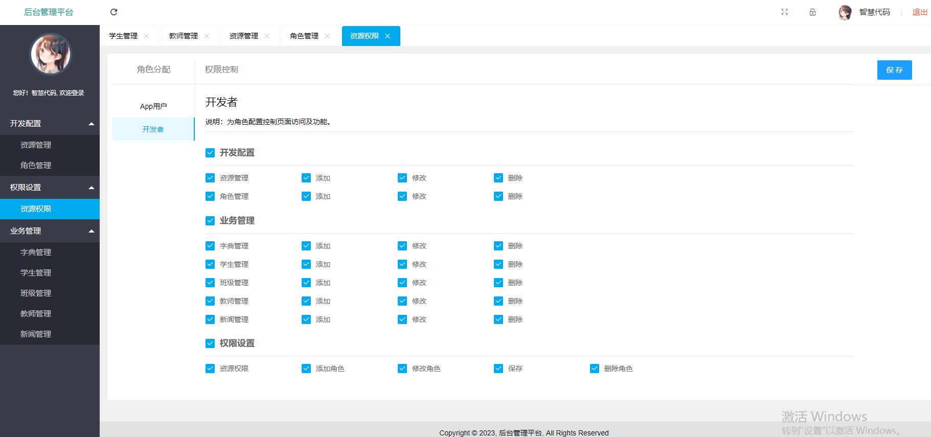This screenshot has height=437, width=931.
Task: Uncheck the 开发配置 group checkbox
Action: click(x=210, y=153)
